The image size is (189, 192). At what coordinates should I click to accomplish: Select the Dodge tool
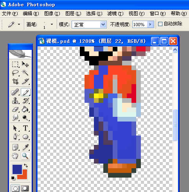(x=25, y=118)
